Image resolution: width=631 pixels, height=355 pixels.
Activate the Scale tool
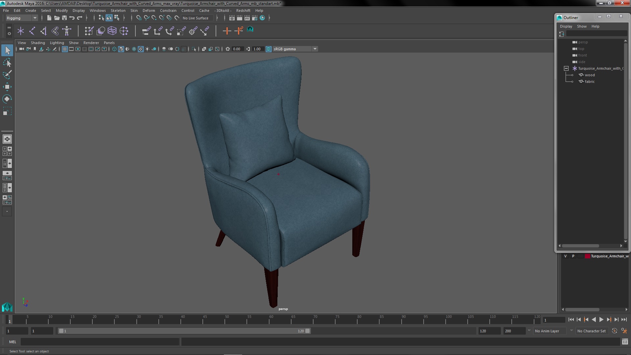[x=7, y=111]
